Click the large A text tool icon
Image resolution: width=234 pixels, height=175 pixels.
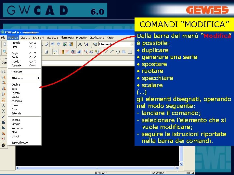tap(80, 44)
